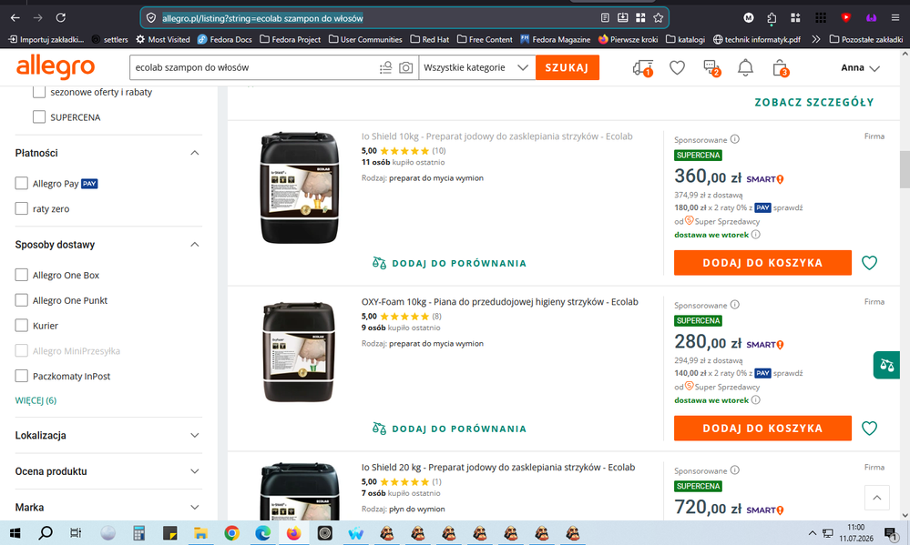Add Io Shield 10kg to comparison
This screenshot has width=910, height=545.
pyautogui.click(x=449, y=263)
